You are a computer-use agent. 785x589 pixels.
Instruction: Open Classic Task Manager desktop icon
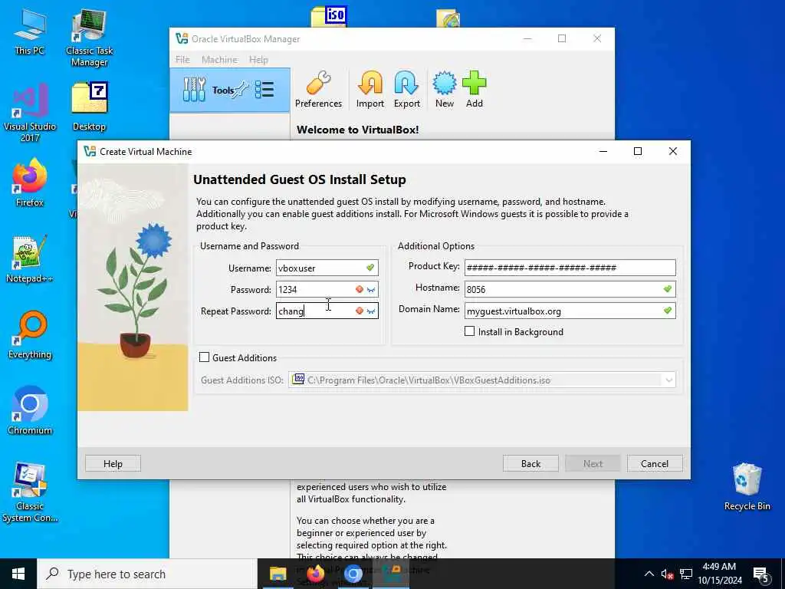tap(89, 38)
